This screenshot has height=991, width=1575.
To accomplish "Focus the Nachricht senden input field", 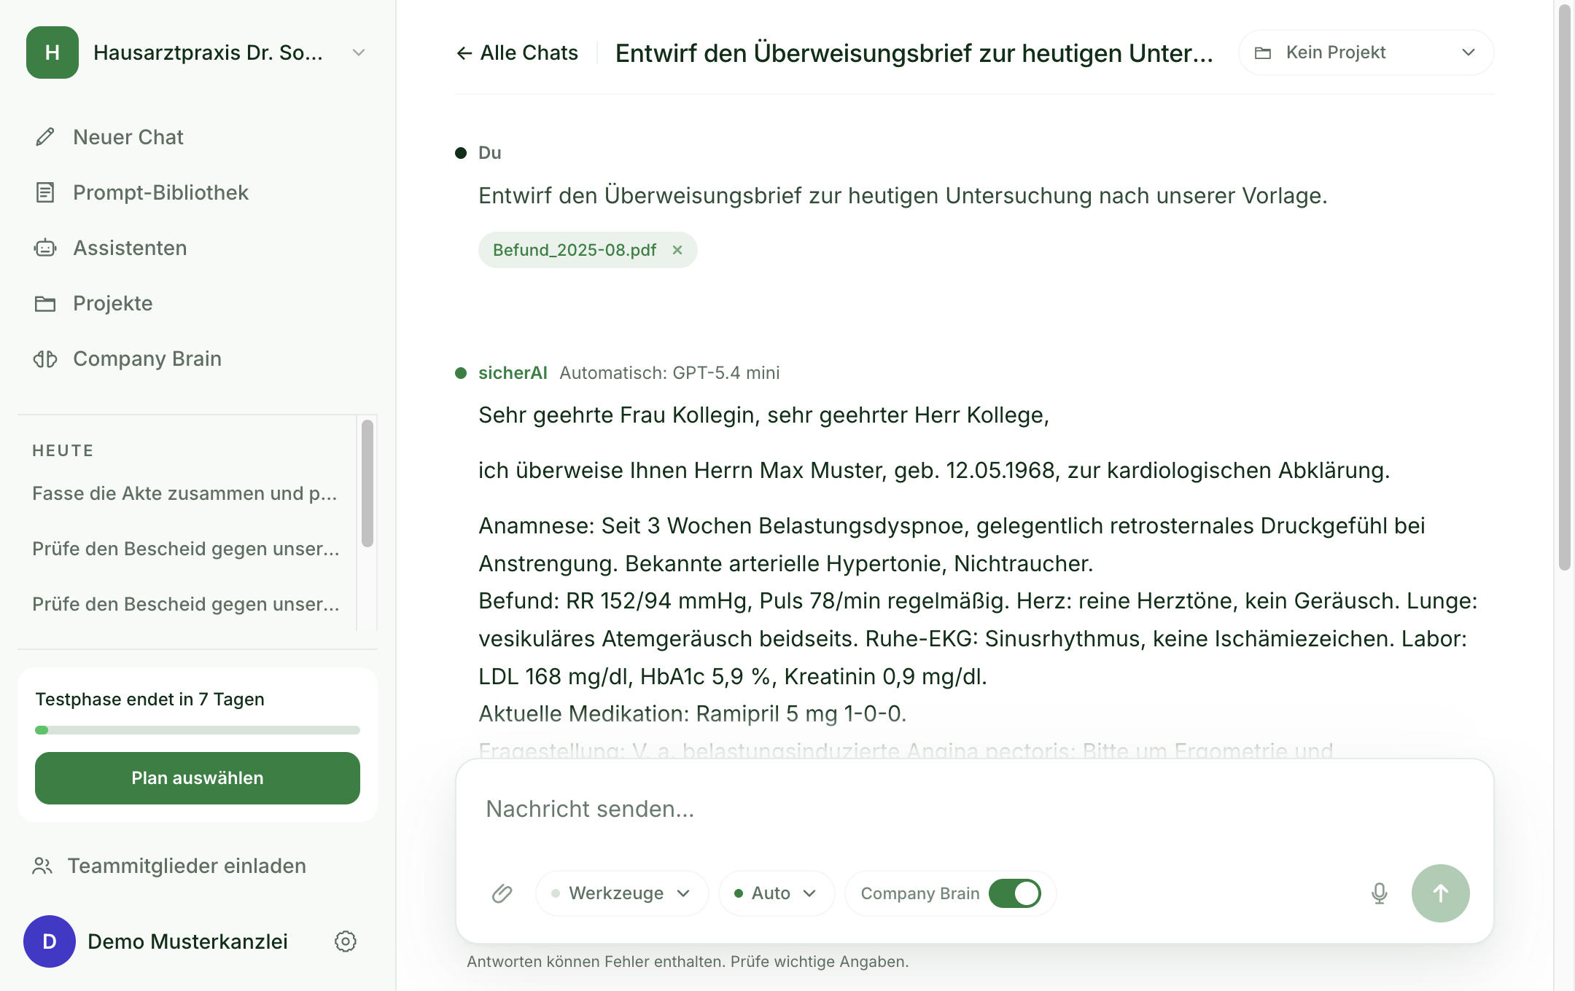I will (x=974, y=810).
